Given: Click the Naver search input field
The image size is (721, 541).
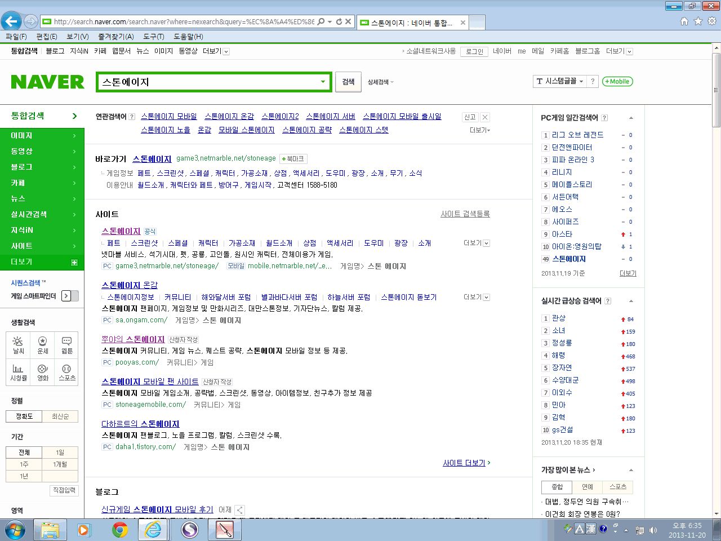Looking at the screenshot, I should (x=208, y=82).
